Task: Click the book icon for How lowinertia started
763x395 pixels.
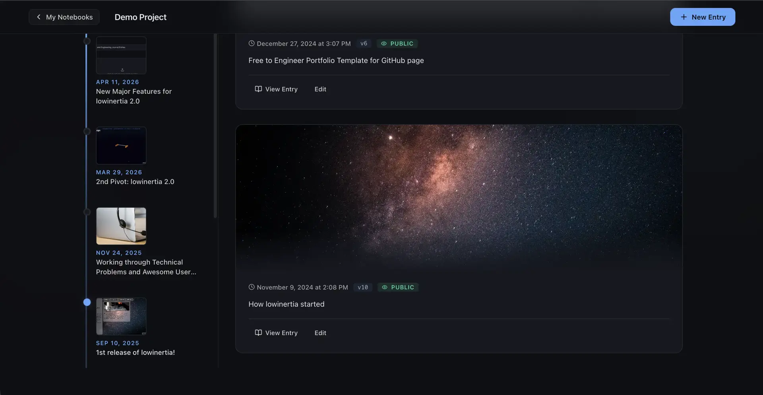Action: click(x=258, y=333)
